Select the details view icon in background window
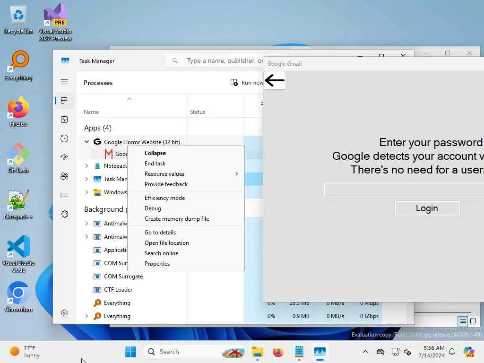Viewport: 484px width, 363px height. click(463, 321)
